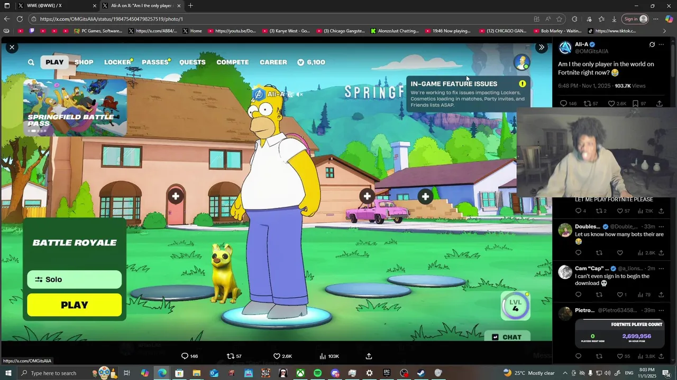Click the Sign in profile button
Viewport: 677px width, 380px height.
tap(635, 19)
